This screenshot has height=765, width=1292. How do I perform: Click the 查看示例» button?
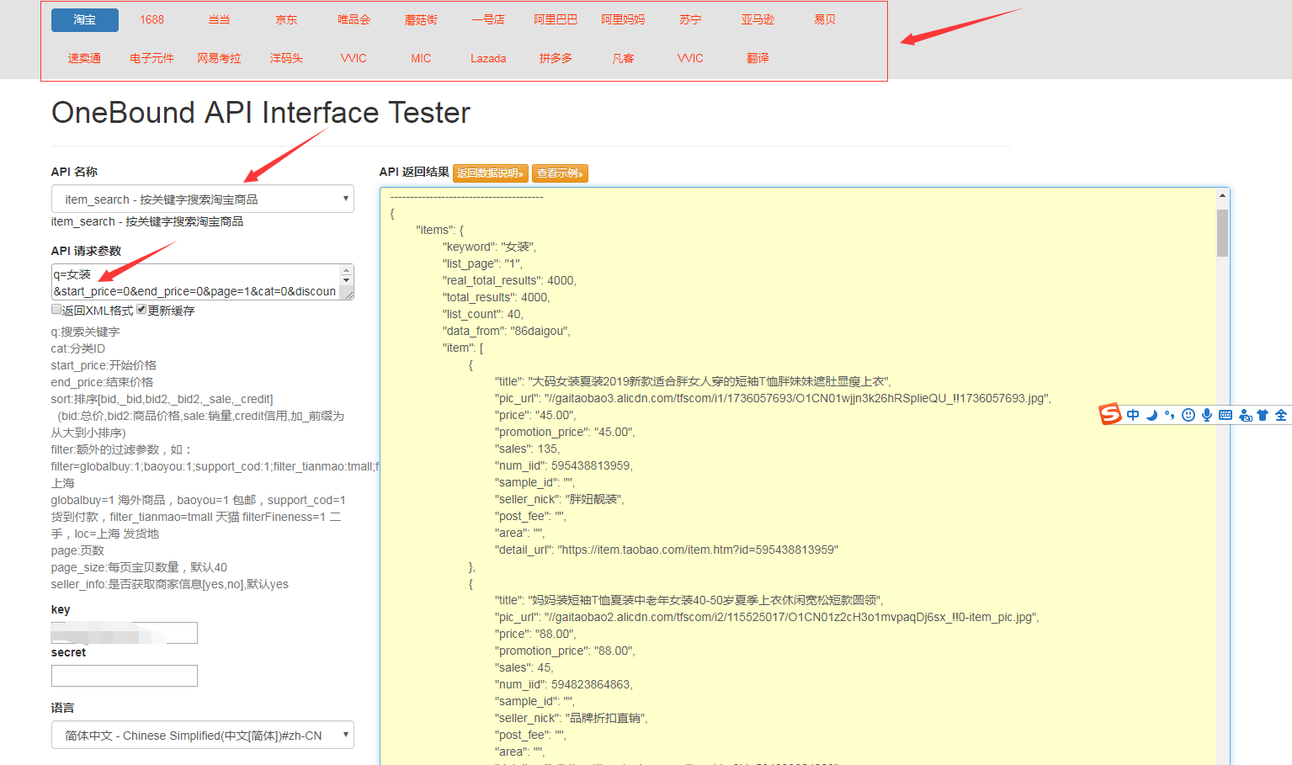click(560, 173)
